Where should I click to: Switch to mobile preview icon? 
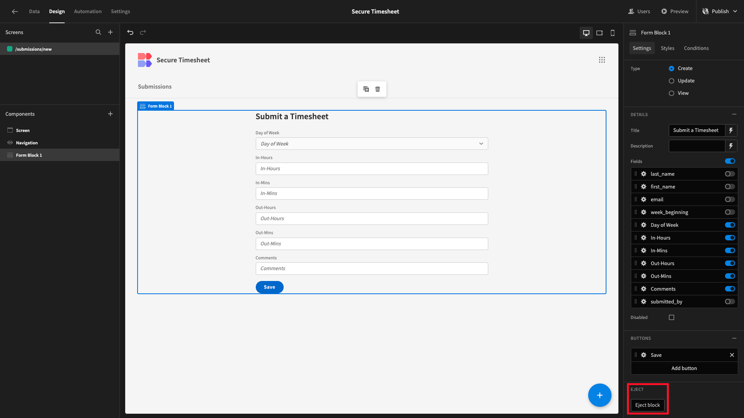pyautogui.click(x=613, y=33)
